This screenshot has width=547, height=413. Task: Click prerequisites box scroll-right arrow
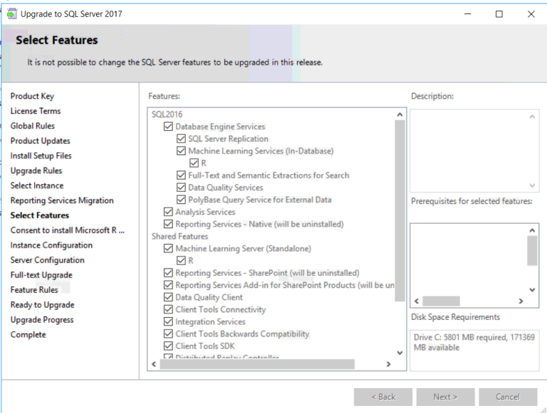[521, 301]
